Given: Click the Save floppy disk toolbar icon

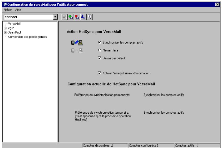Looking at the screenshot, I should click(x=65, y=17).
